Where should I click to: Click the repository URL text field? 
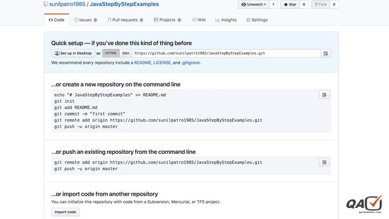226,54
